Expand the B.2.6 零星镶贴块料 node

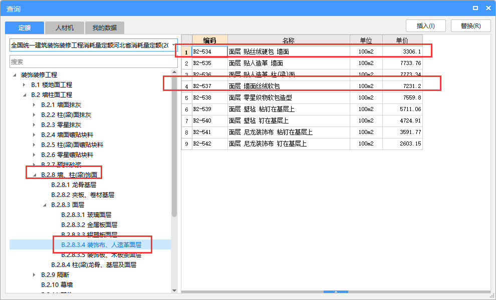pos(34,155)
